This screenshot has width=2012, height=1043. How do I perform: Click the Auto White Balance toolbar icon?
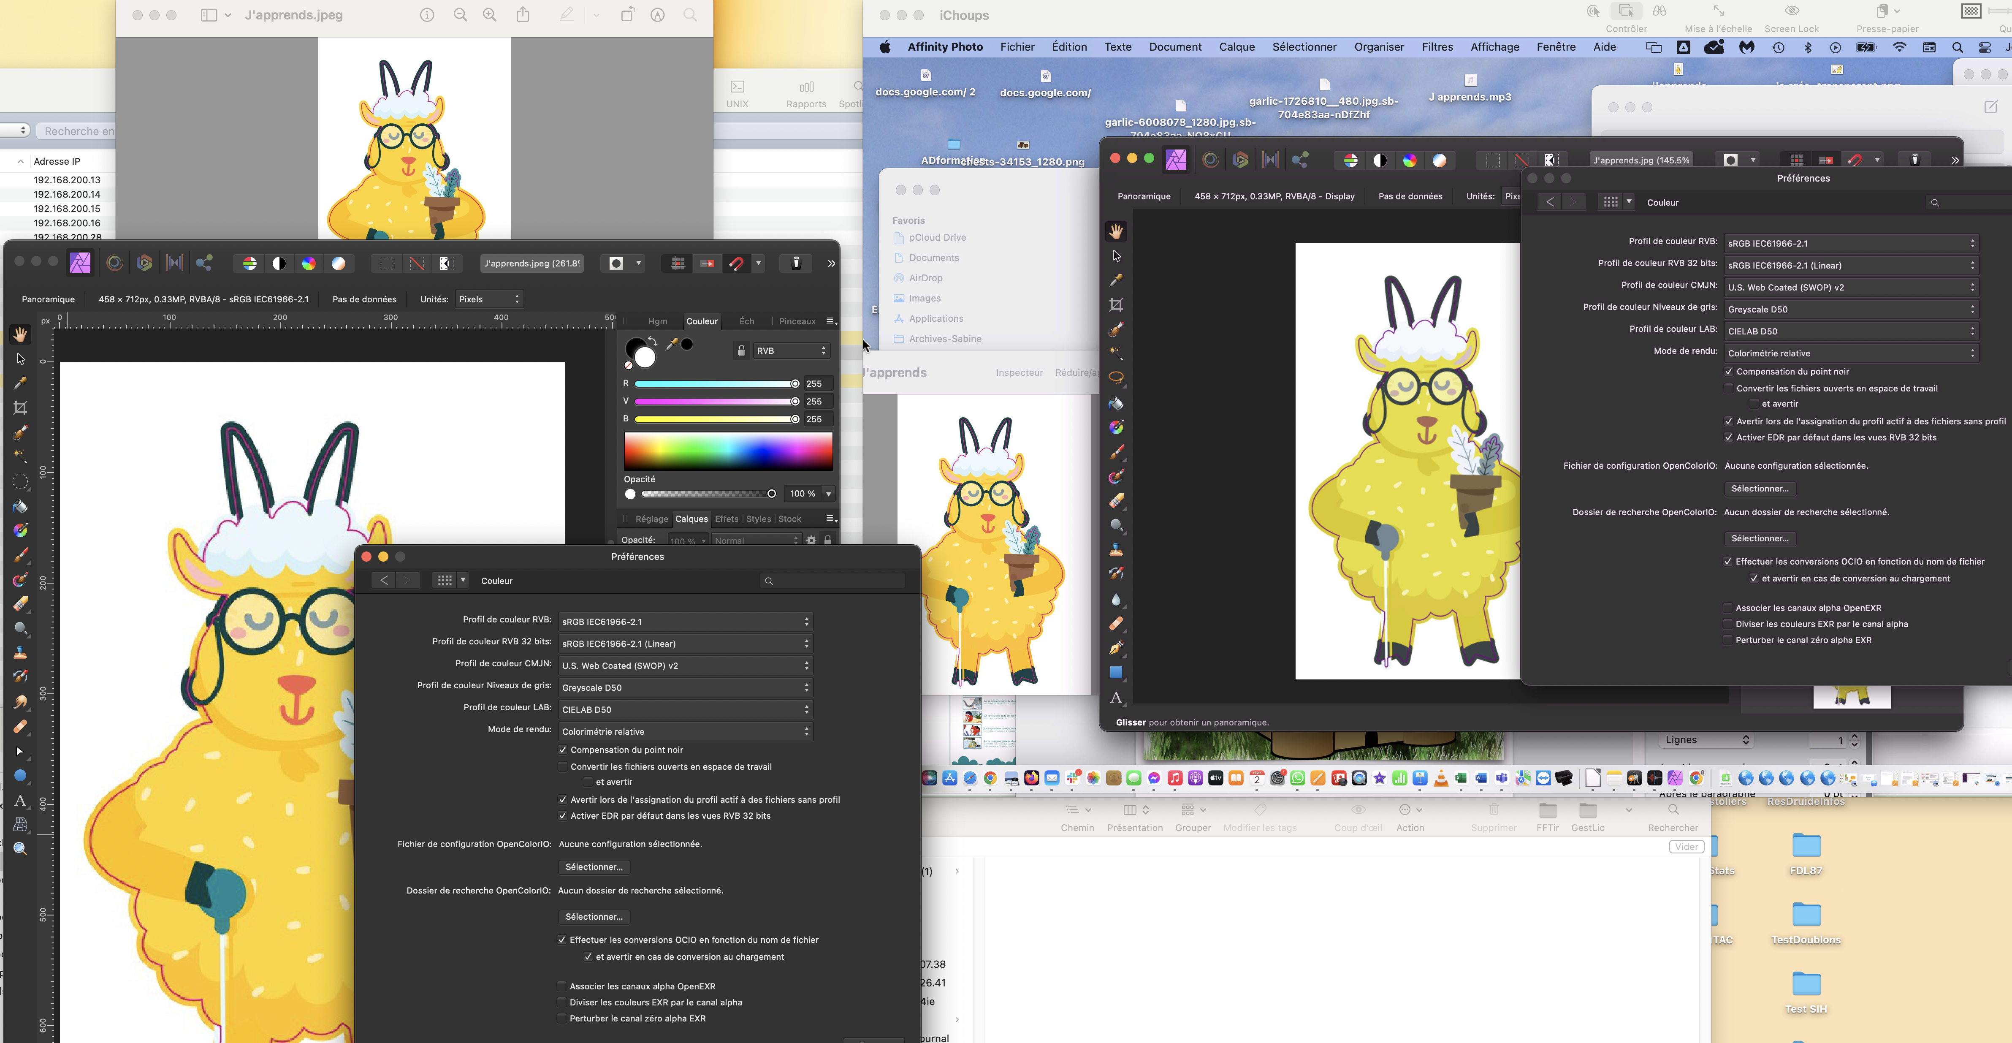click(338, 263)
